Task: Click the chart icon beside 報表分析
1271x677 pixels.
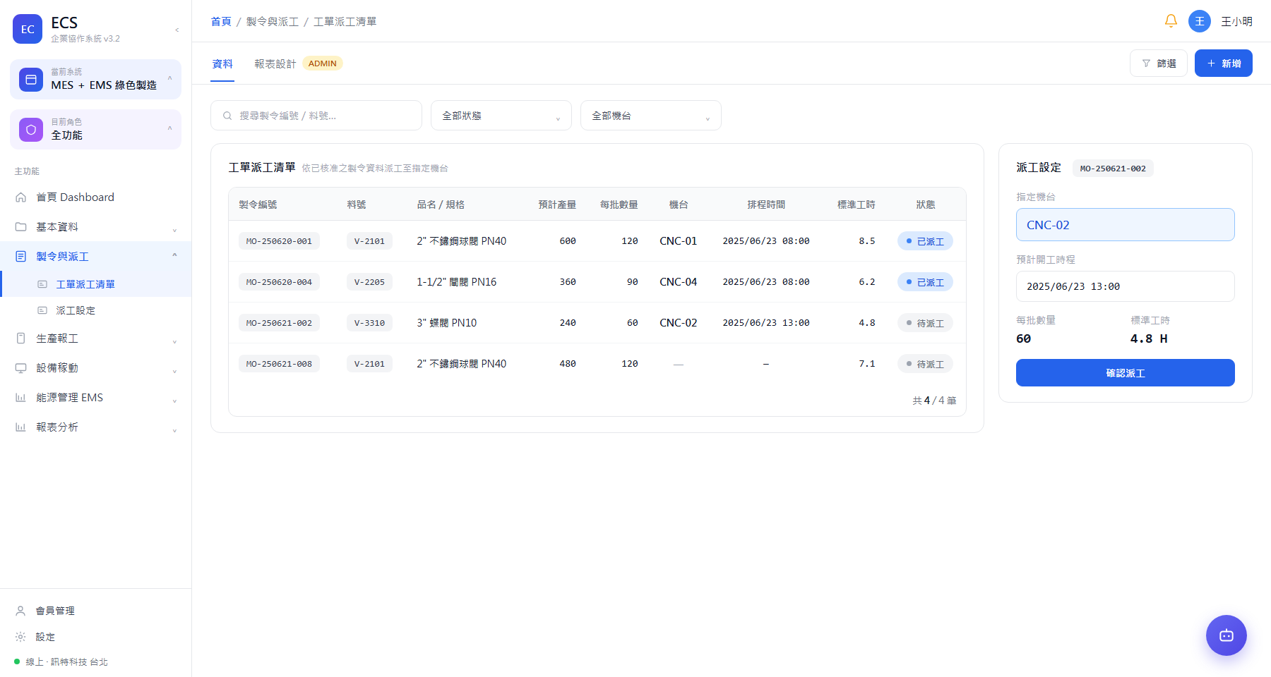Action: [21, 427]
